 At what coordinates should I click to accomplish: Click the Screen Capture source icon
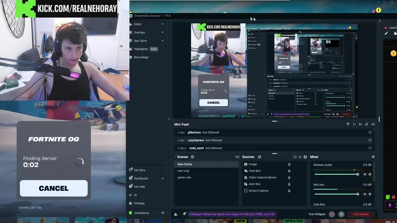pos(246,191)
